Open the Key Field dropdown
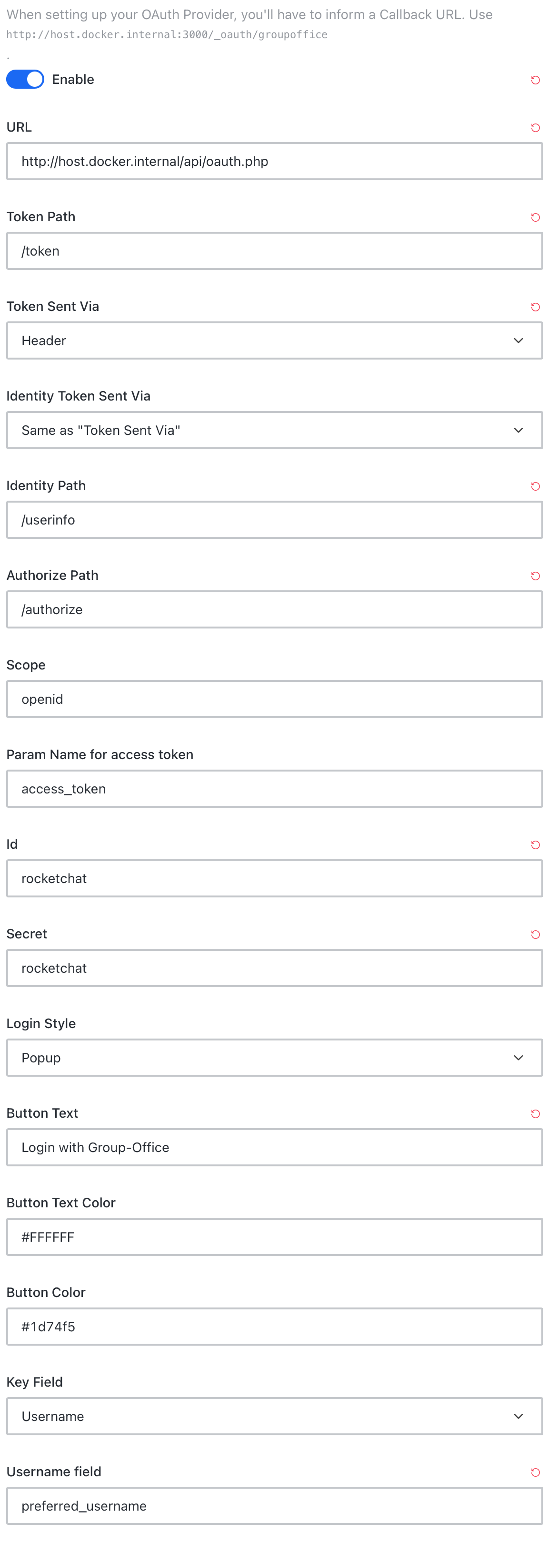The image size is (558, 1544). (x=274, y=1416)
